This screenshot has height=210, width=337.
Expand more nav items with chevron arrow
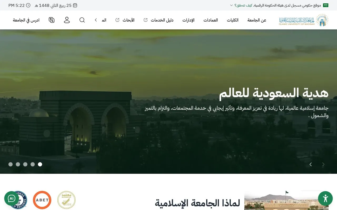coord(96,20)
